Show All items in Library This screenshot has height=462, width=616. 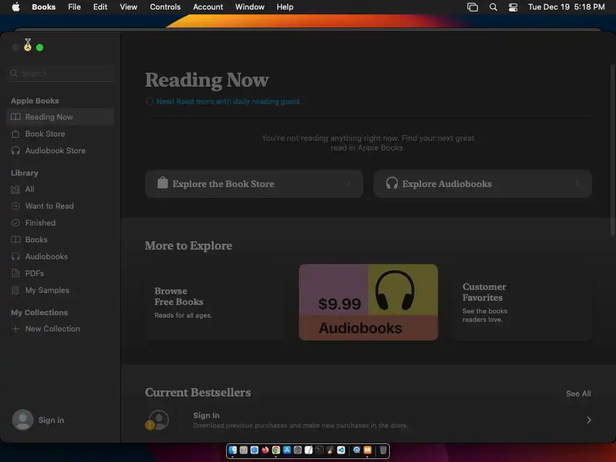pyautogui.click(x=60, y=189)
